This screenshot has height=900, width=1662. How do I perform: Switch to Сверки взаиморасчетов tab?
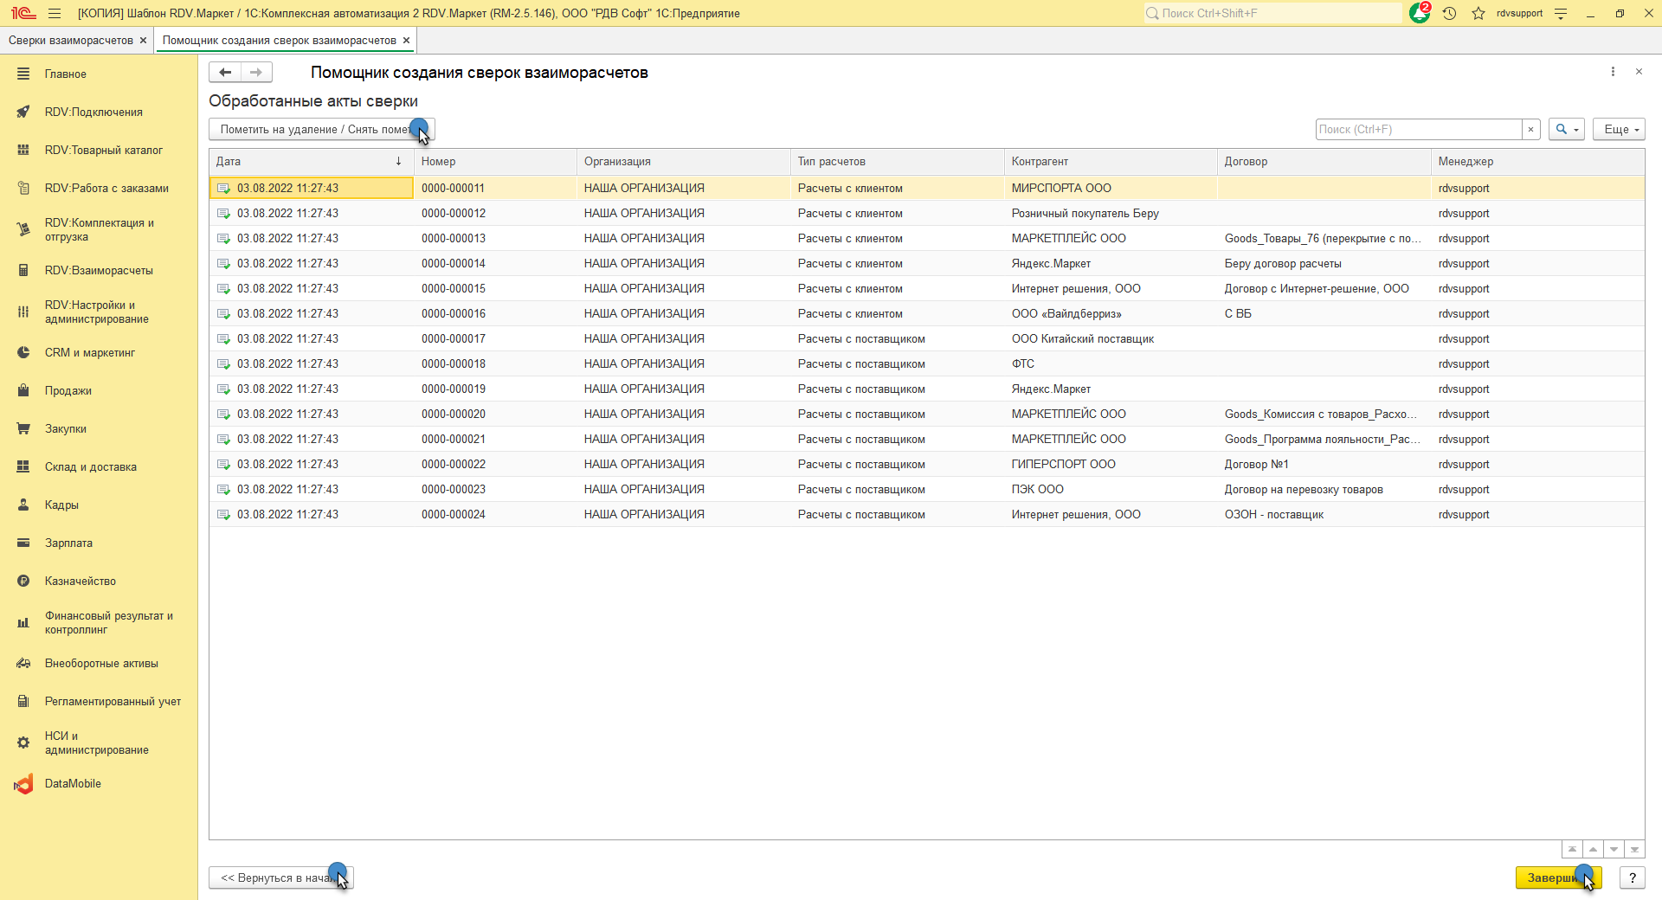71,41
